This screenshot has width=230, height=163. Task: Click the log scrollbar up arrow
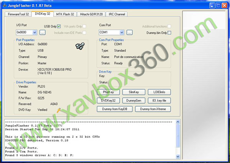178,122
